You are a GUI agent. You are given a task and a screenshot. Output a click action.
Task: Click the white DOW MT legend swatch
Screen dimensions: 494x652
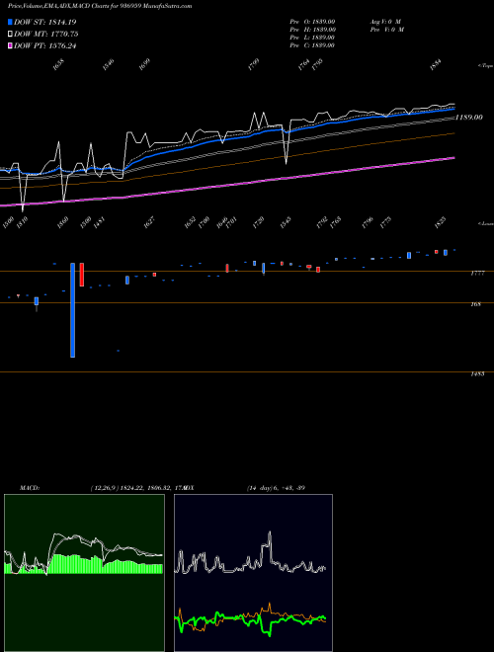[10, 35]
